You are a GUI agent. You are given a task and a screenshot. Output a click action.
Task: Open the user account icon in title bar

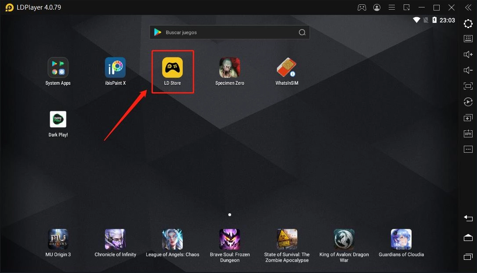pyautogui.click(x=377, y=7)
